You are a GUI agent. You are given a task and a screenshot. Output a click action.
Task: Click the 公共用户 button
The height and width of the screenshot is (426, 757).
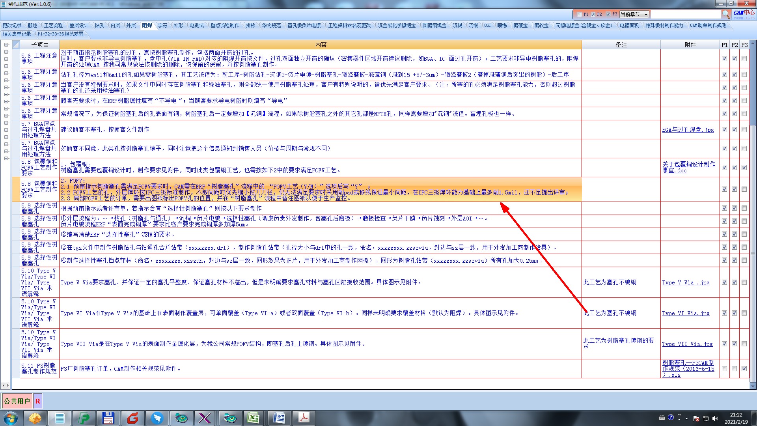(x=17, y=401)
